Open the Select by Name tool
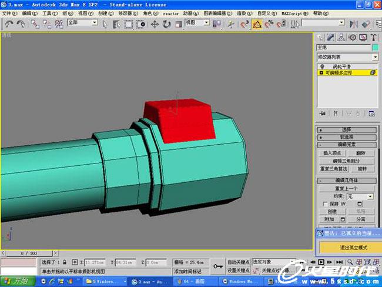 pos(116,24)
